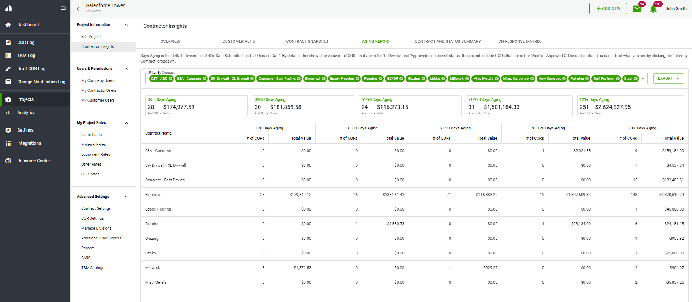Click the T&M Log icon
Viewport: 692px width, 302px height.
click(x=8, y=56)
